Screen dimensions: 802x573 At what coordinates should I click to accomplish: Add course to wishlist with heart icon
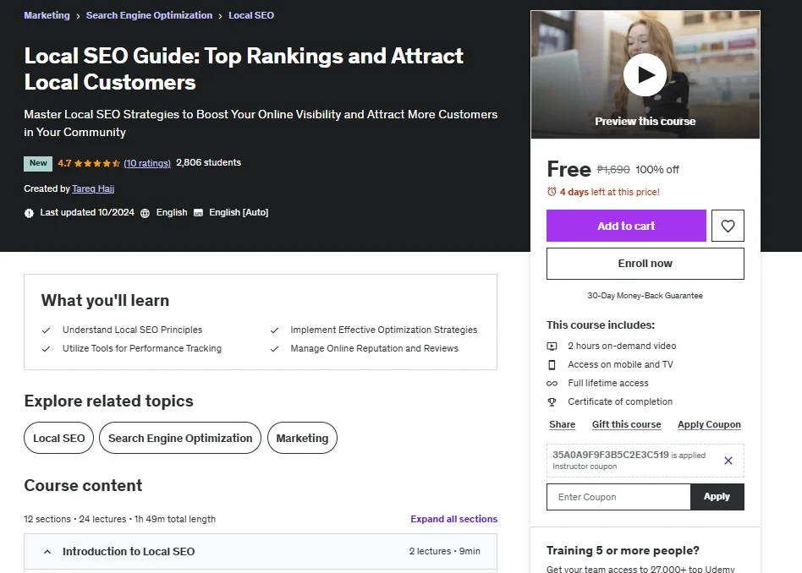728,226
